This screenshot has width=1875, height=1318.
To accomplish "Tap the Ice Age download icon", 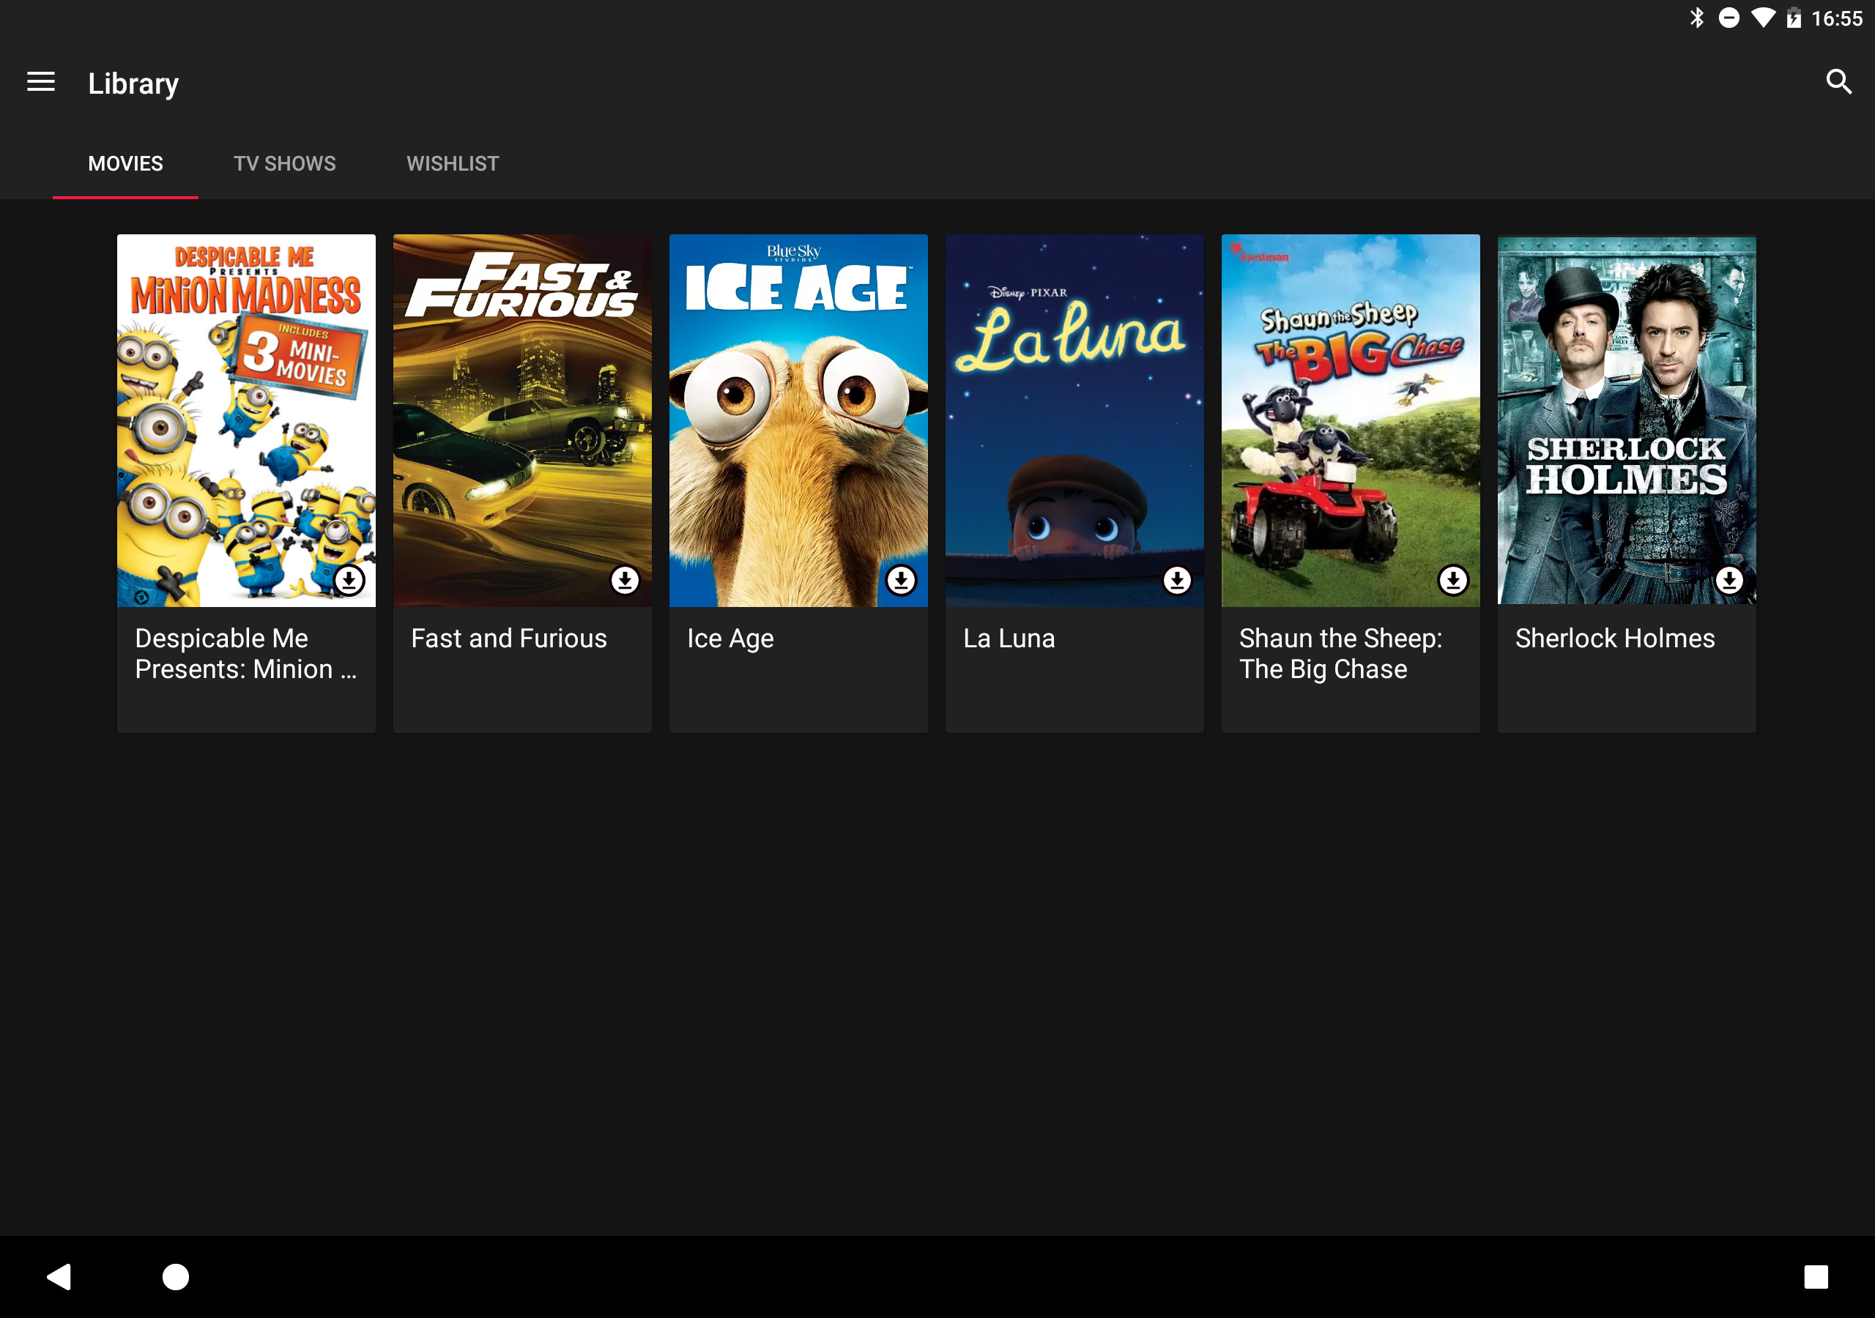I will point(902,580).
